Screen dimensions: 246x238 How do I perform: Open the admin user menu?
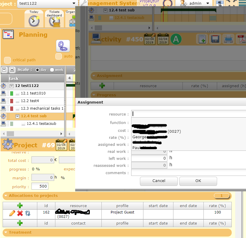[195, 3]
